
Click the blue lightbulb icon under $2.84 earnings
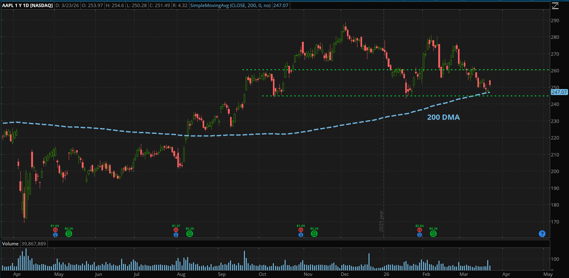coord(420,234)
